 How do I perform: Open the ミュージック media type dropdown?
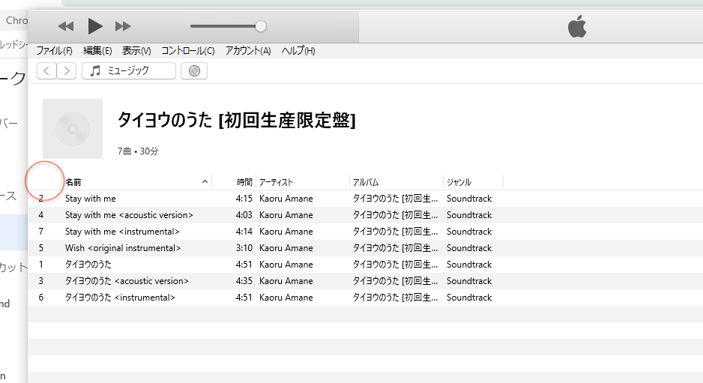pos(129,71)
